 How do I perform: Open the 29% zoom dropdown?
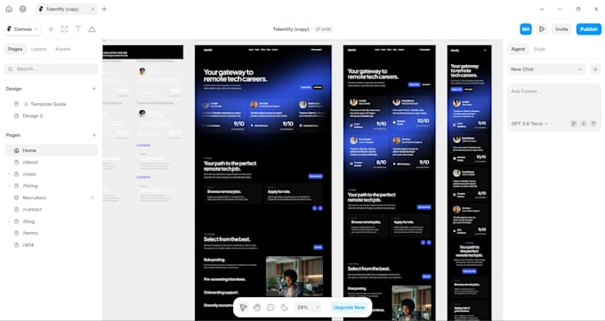pos(308,308)
